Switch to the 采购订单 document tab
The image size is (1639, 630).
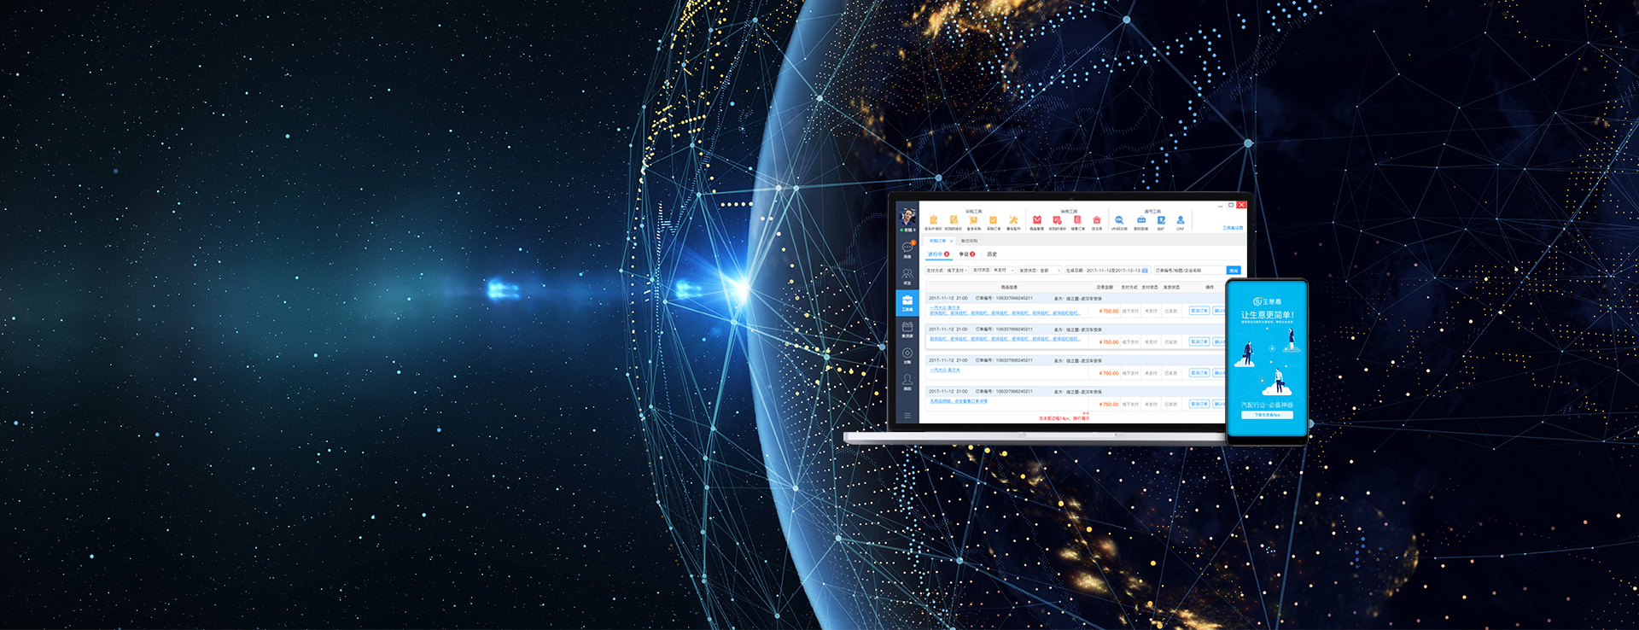(x=938, y=241)
